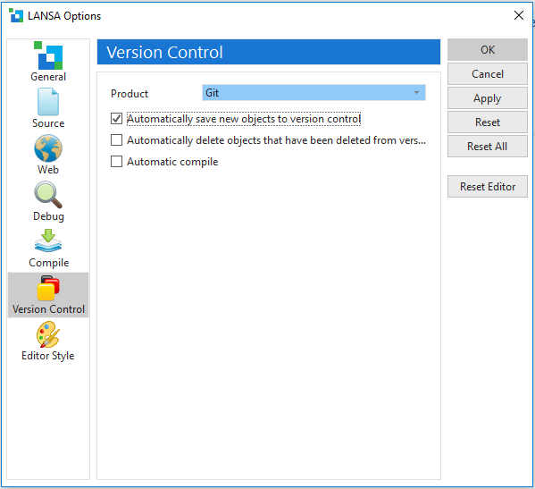535x489 pixels.
Task: Click the Reset Editor button
Action: point(488,187)
